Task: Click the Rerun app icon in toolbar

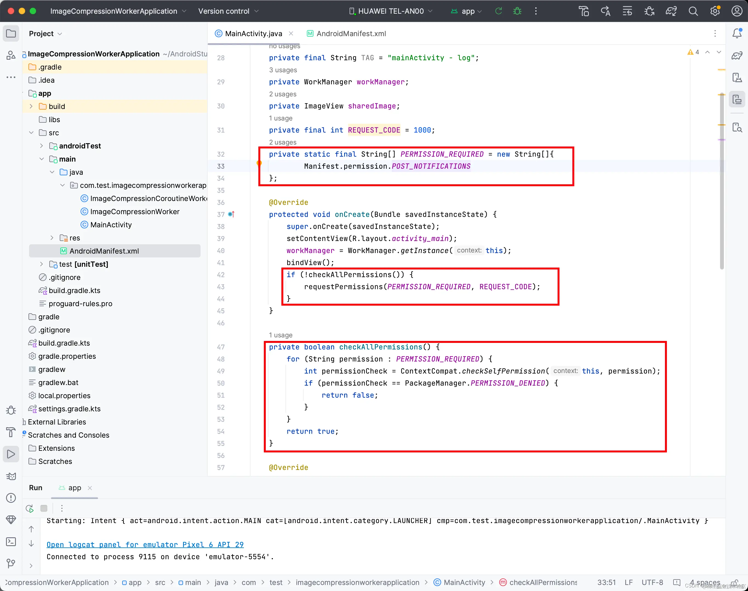Action: pos(498,11)
